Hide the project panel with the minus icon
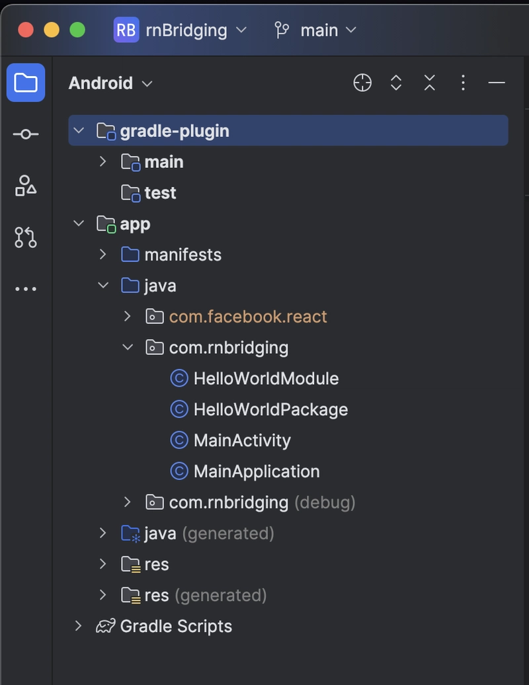 point(497,83)
